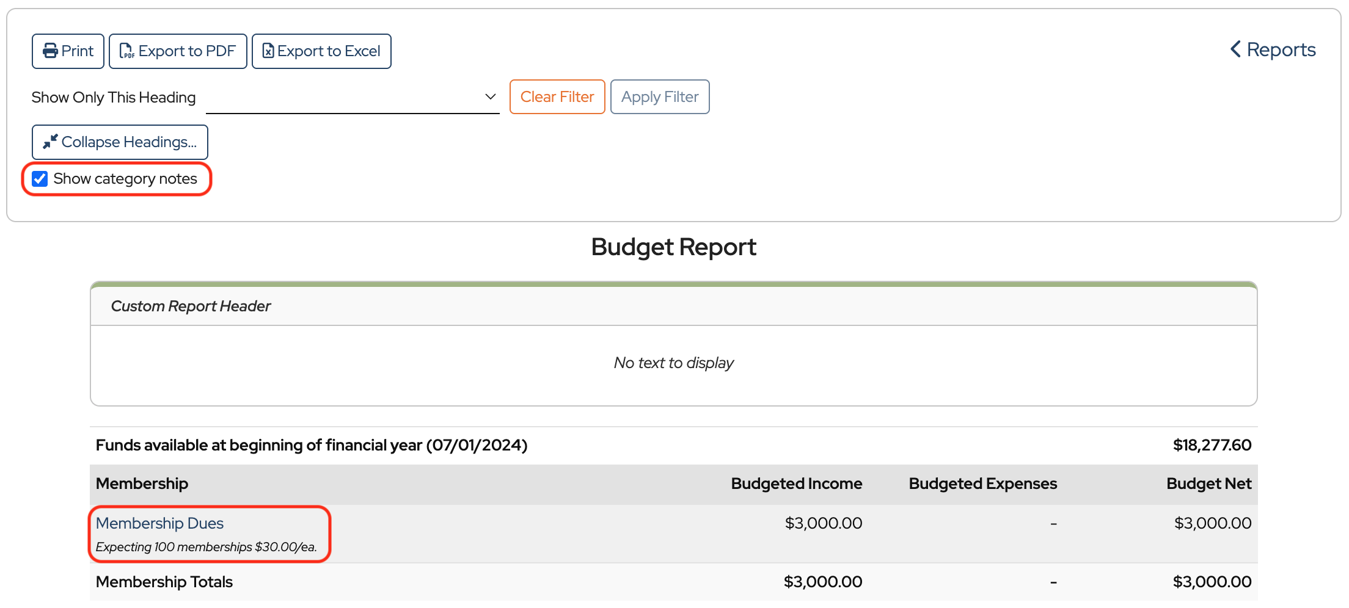
Task: Go back to Reports
Action: [1281, 49]
